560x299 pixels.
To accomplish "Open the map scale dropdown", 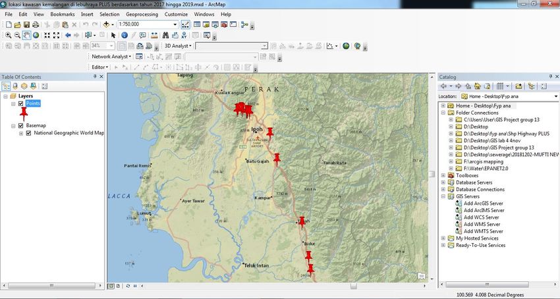I will [175, 24].
